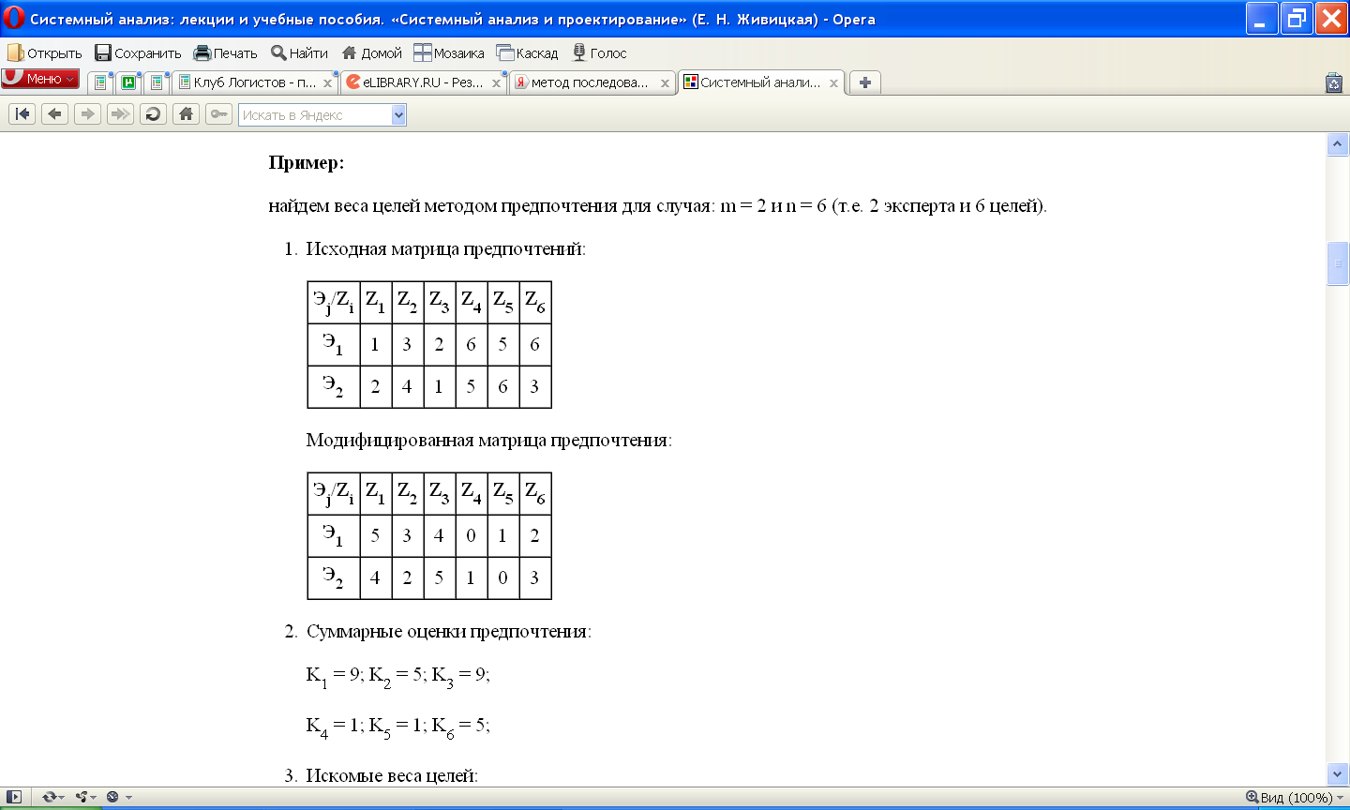Click the Forward navigation arrow
Screen dimensions: 1350x810
tap(87, 114)
